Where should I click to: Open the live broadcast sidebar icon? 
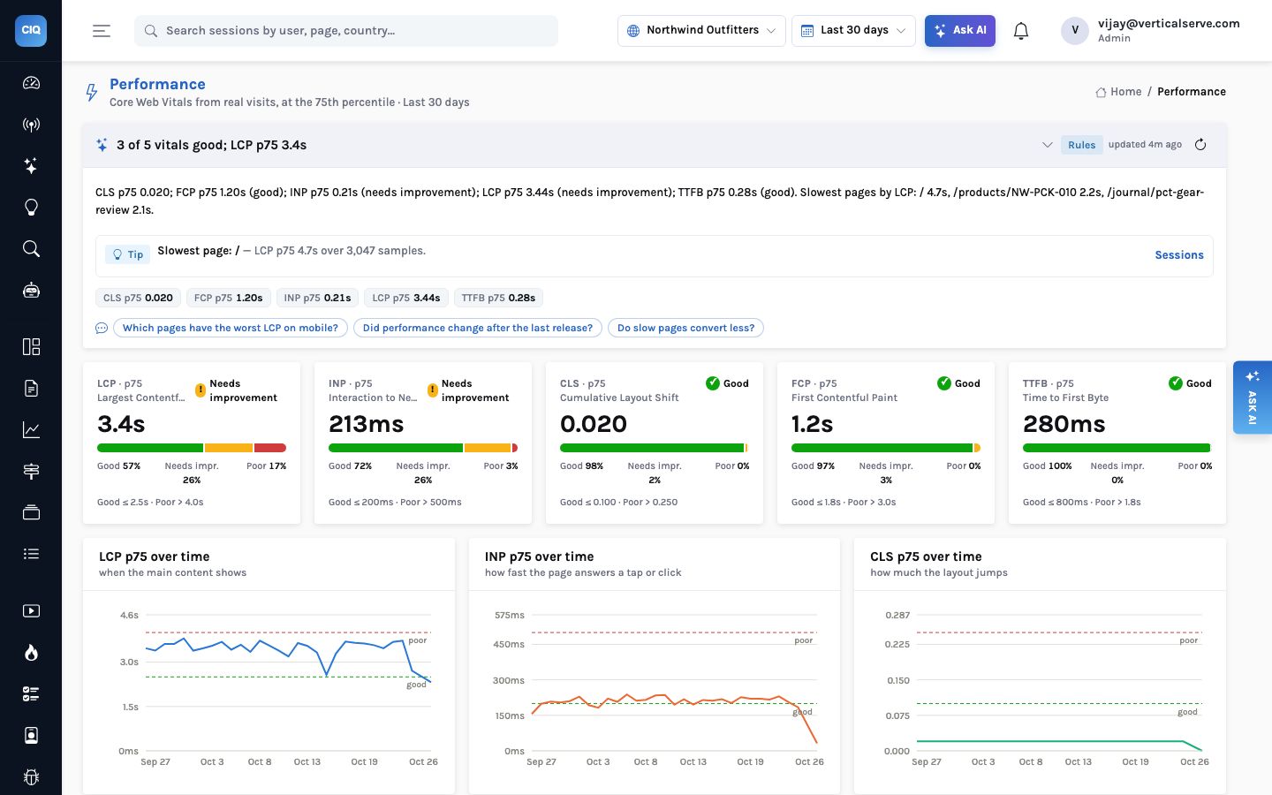coord(31,125)
